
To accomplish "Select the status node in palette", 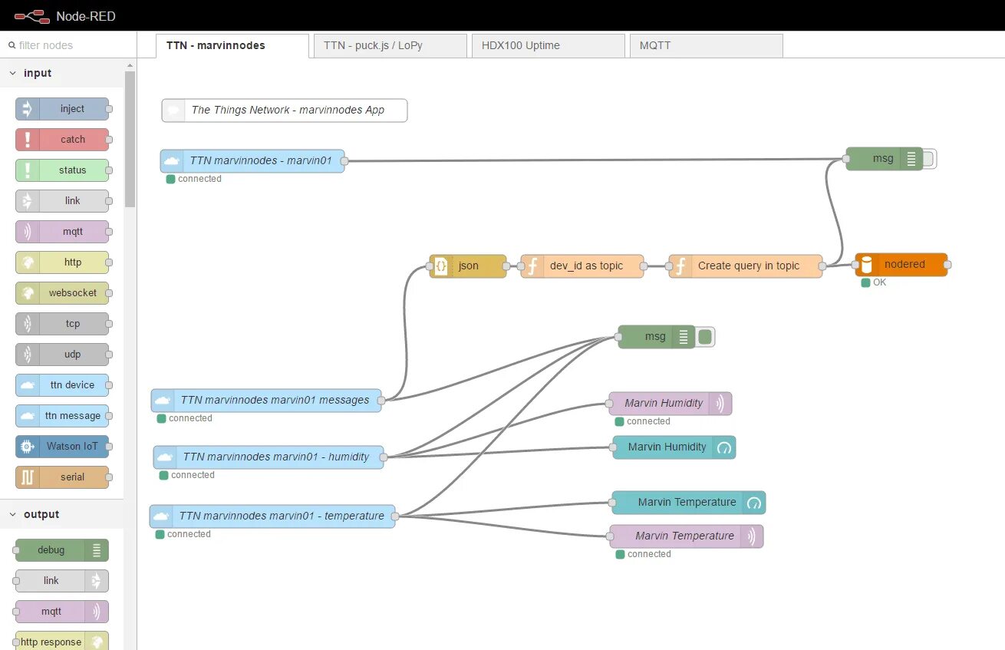I will point(62,170).
